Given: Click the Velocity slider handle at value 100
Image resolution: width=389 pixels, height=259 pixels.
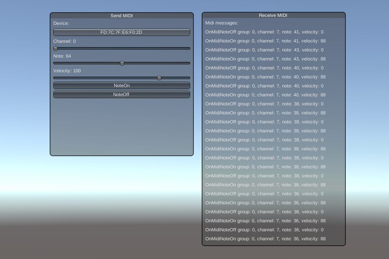Looking at the screenshot, I should (x=159, y=78).
